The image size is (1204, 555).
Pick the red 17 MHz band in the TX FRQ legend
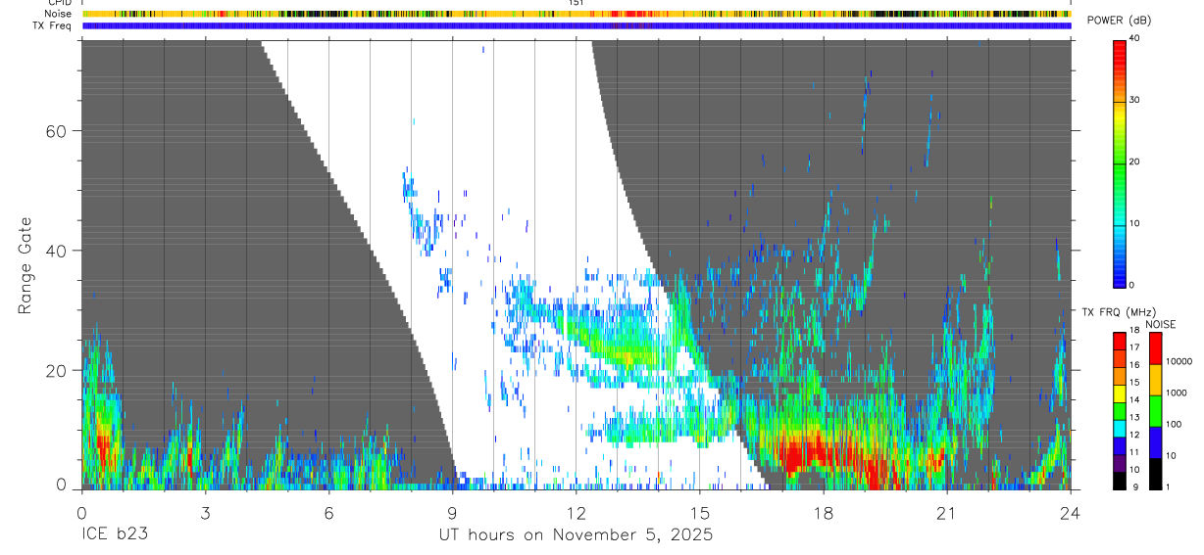1119,342
